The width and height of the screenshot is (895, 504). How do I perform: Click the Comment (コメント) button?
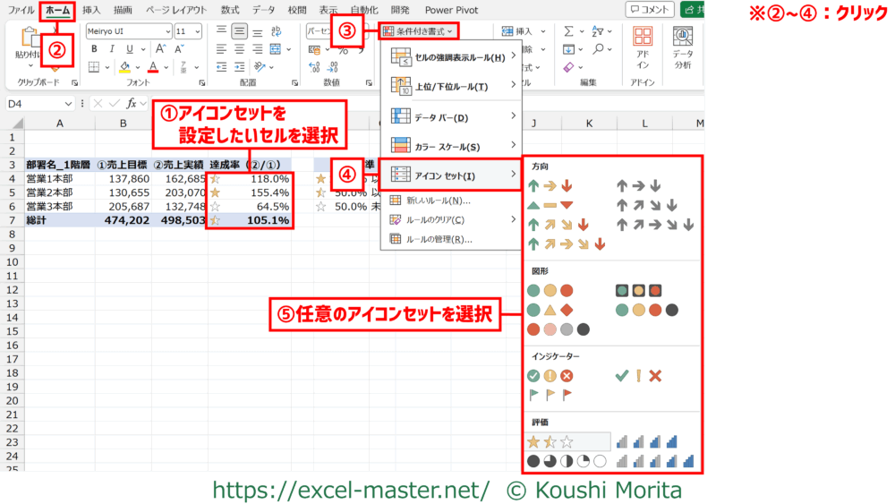click(x=649, y=10)
